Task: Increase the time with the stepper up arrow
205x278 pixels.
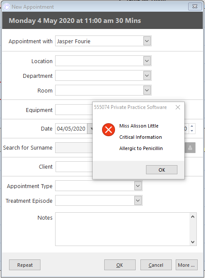Action: tap(192, 126)
